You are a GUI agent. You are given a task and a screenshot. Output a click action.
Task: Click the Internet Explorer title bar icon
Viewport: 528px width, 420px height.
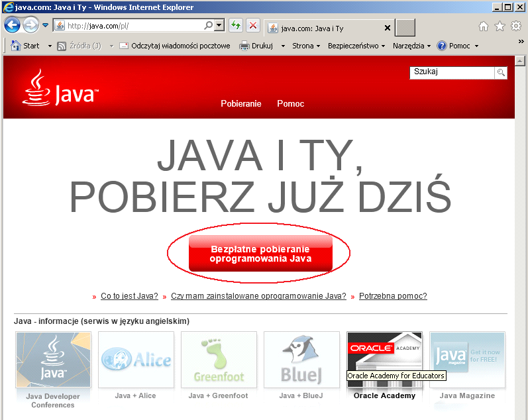8,7
